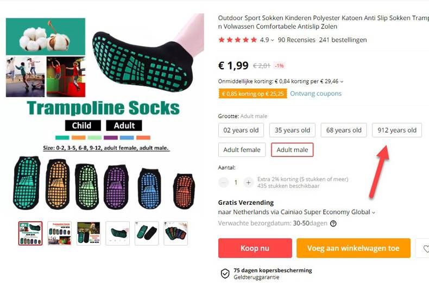Click the buyer protection shield icon
The image size is (429, 283).
click(225, 273)
